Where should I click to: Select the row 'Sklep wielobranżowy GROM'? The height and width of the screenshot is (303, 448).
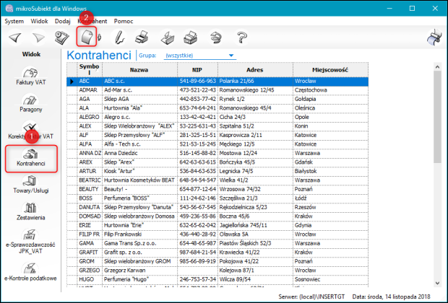pyautogui.click(x=217, y=261)
